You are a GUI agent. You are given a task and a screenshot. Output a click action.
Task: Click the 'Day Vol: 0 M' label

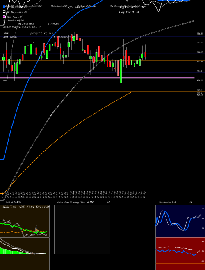coord(129,12)
